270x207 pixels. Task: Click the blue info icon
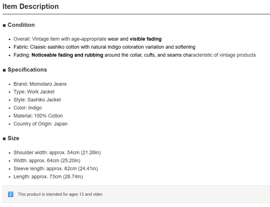(11, 194)
